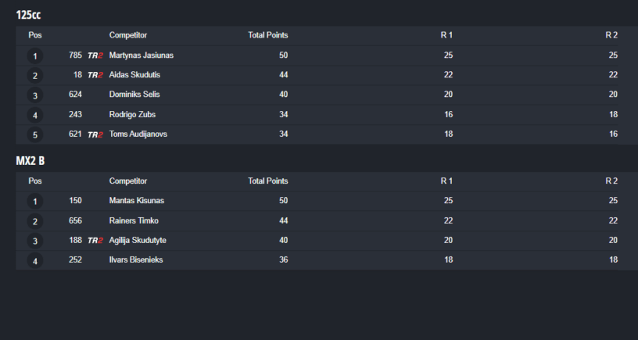The height and width of the screenshot is (340, 638).
Task: Click position 1 badge in 125cc table
Action: click(x=35, y=56)
